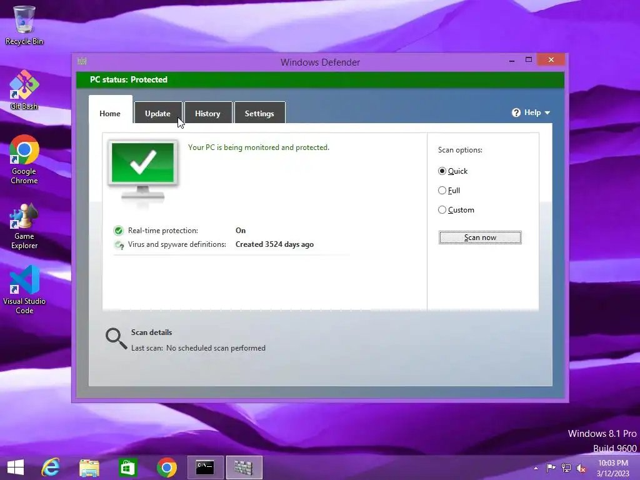Viewport: 640px width, 480px height.
Task: Click the Real-time protection green check icon
Action: (x=118, y=231)
